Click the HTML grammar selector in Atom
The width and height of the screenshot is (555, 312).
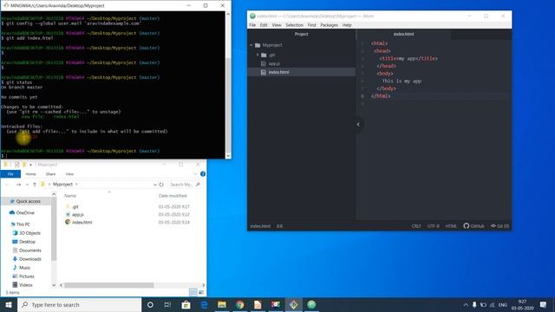451,226
